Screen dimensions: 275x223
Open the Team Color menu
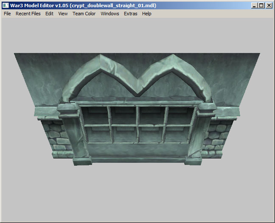pos(84,14)
